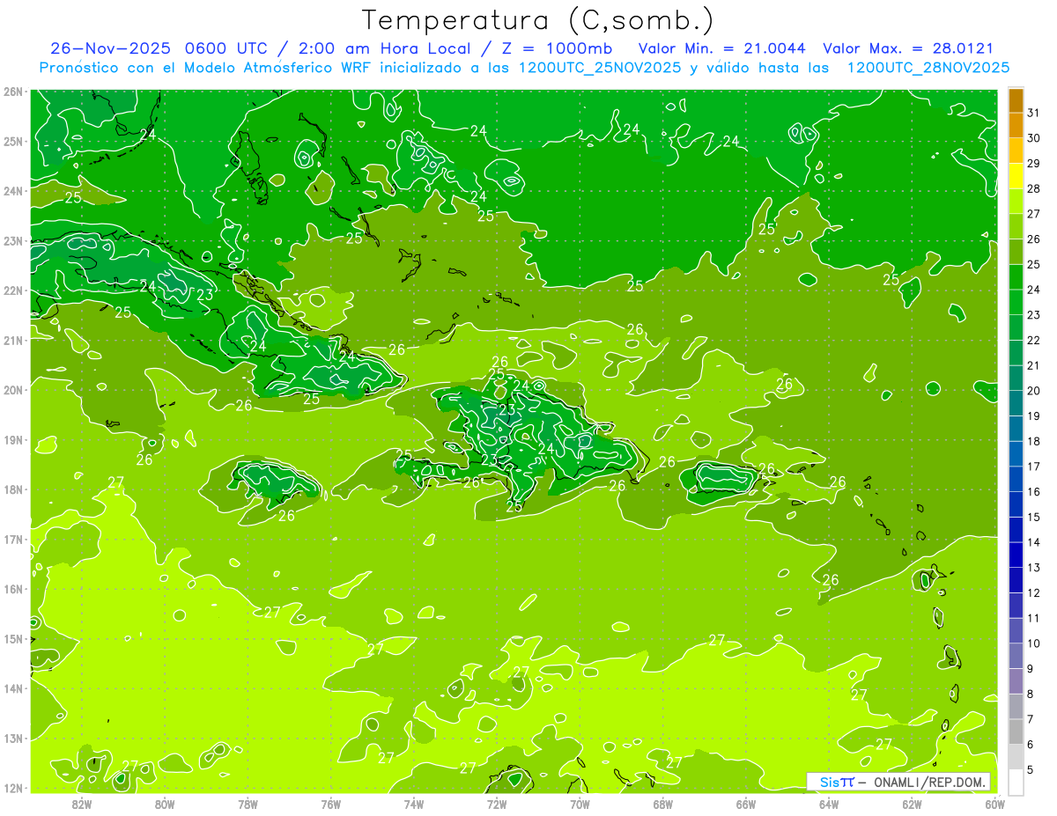The image size is (1057, 816).
Task: Click the legend value label 12
Action: [1034, 592]
